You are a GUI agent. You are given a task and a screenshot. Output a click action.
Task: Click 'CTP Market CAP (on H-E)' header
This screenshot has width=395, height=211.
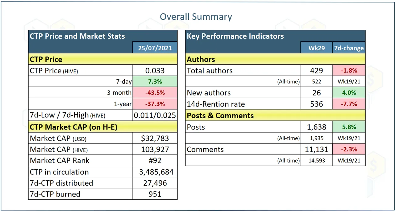pyautogui.click(x=103, y=127)
